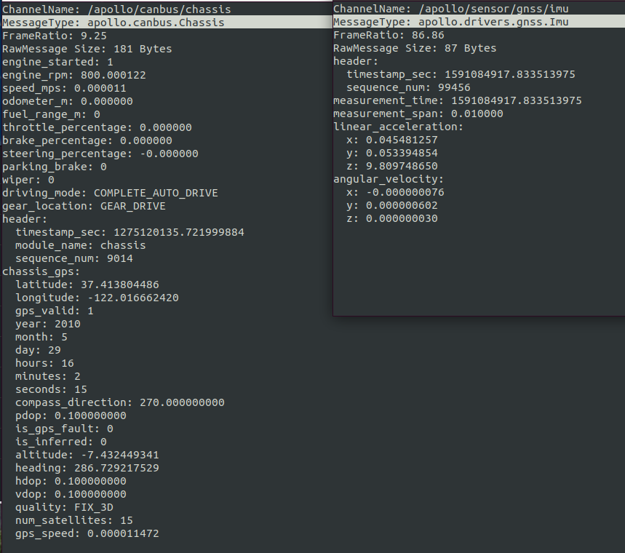The width and height of the screenshot is (625, 553).
Task: Select the day: 29 line
Action: coord(38,351)
